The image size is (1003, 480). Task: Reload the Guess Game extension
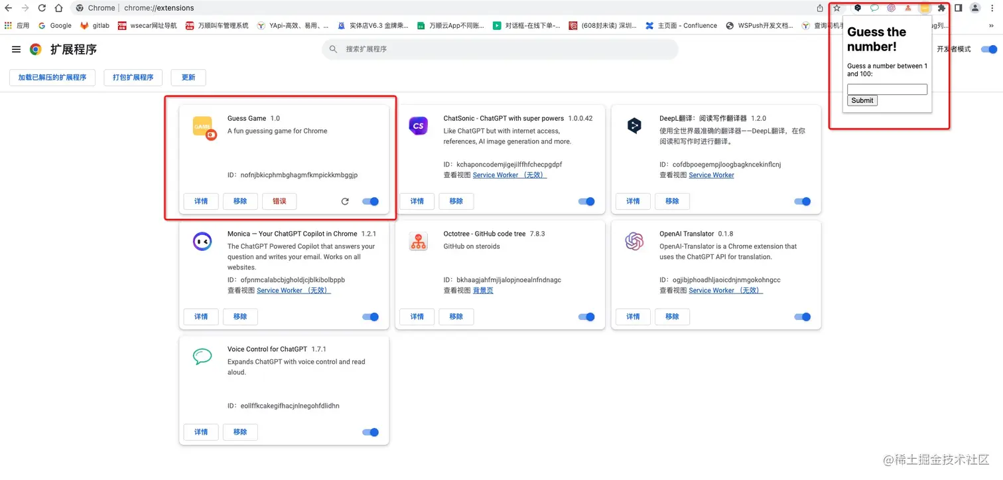(345, 201)
